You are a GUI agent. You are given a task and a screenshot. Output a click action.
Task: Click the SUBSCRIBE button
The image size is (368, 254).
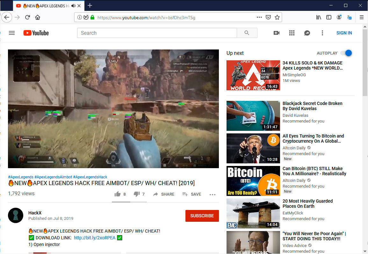coord(202,216)
